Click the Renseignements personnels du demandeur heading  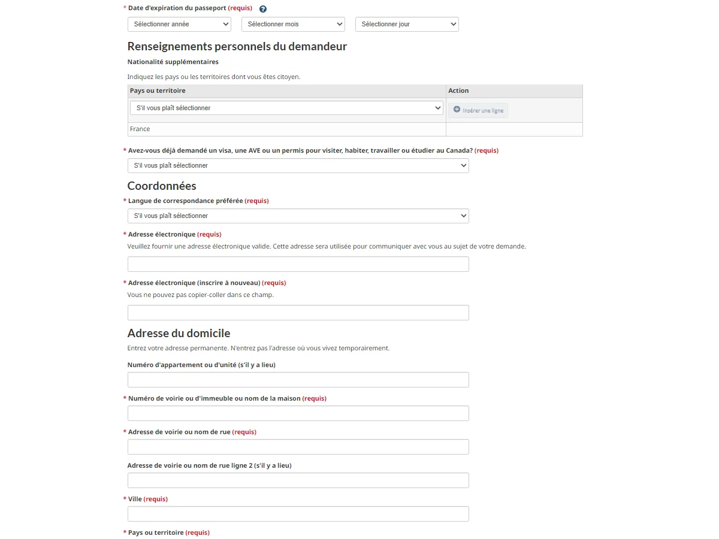pyautogui.click(x=237, y=46)
